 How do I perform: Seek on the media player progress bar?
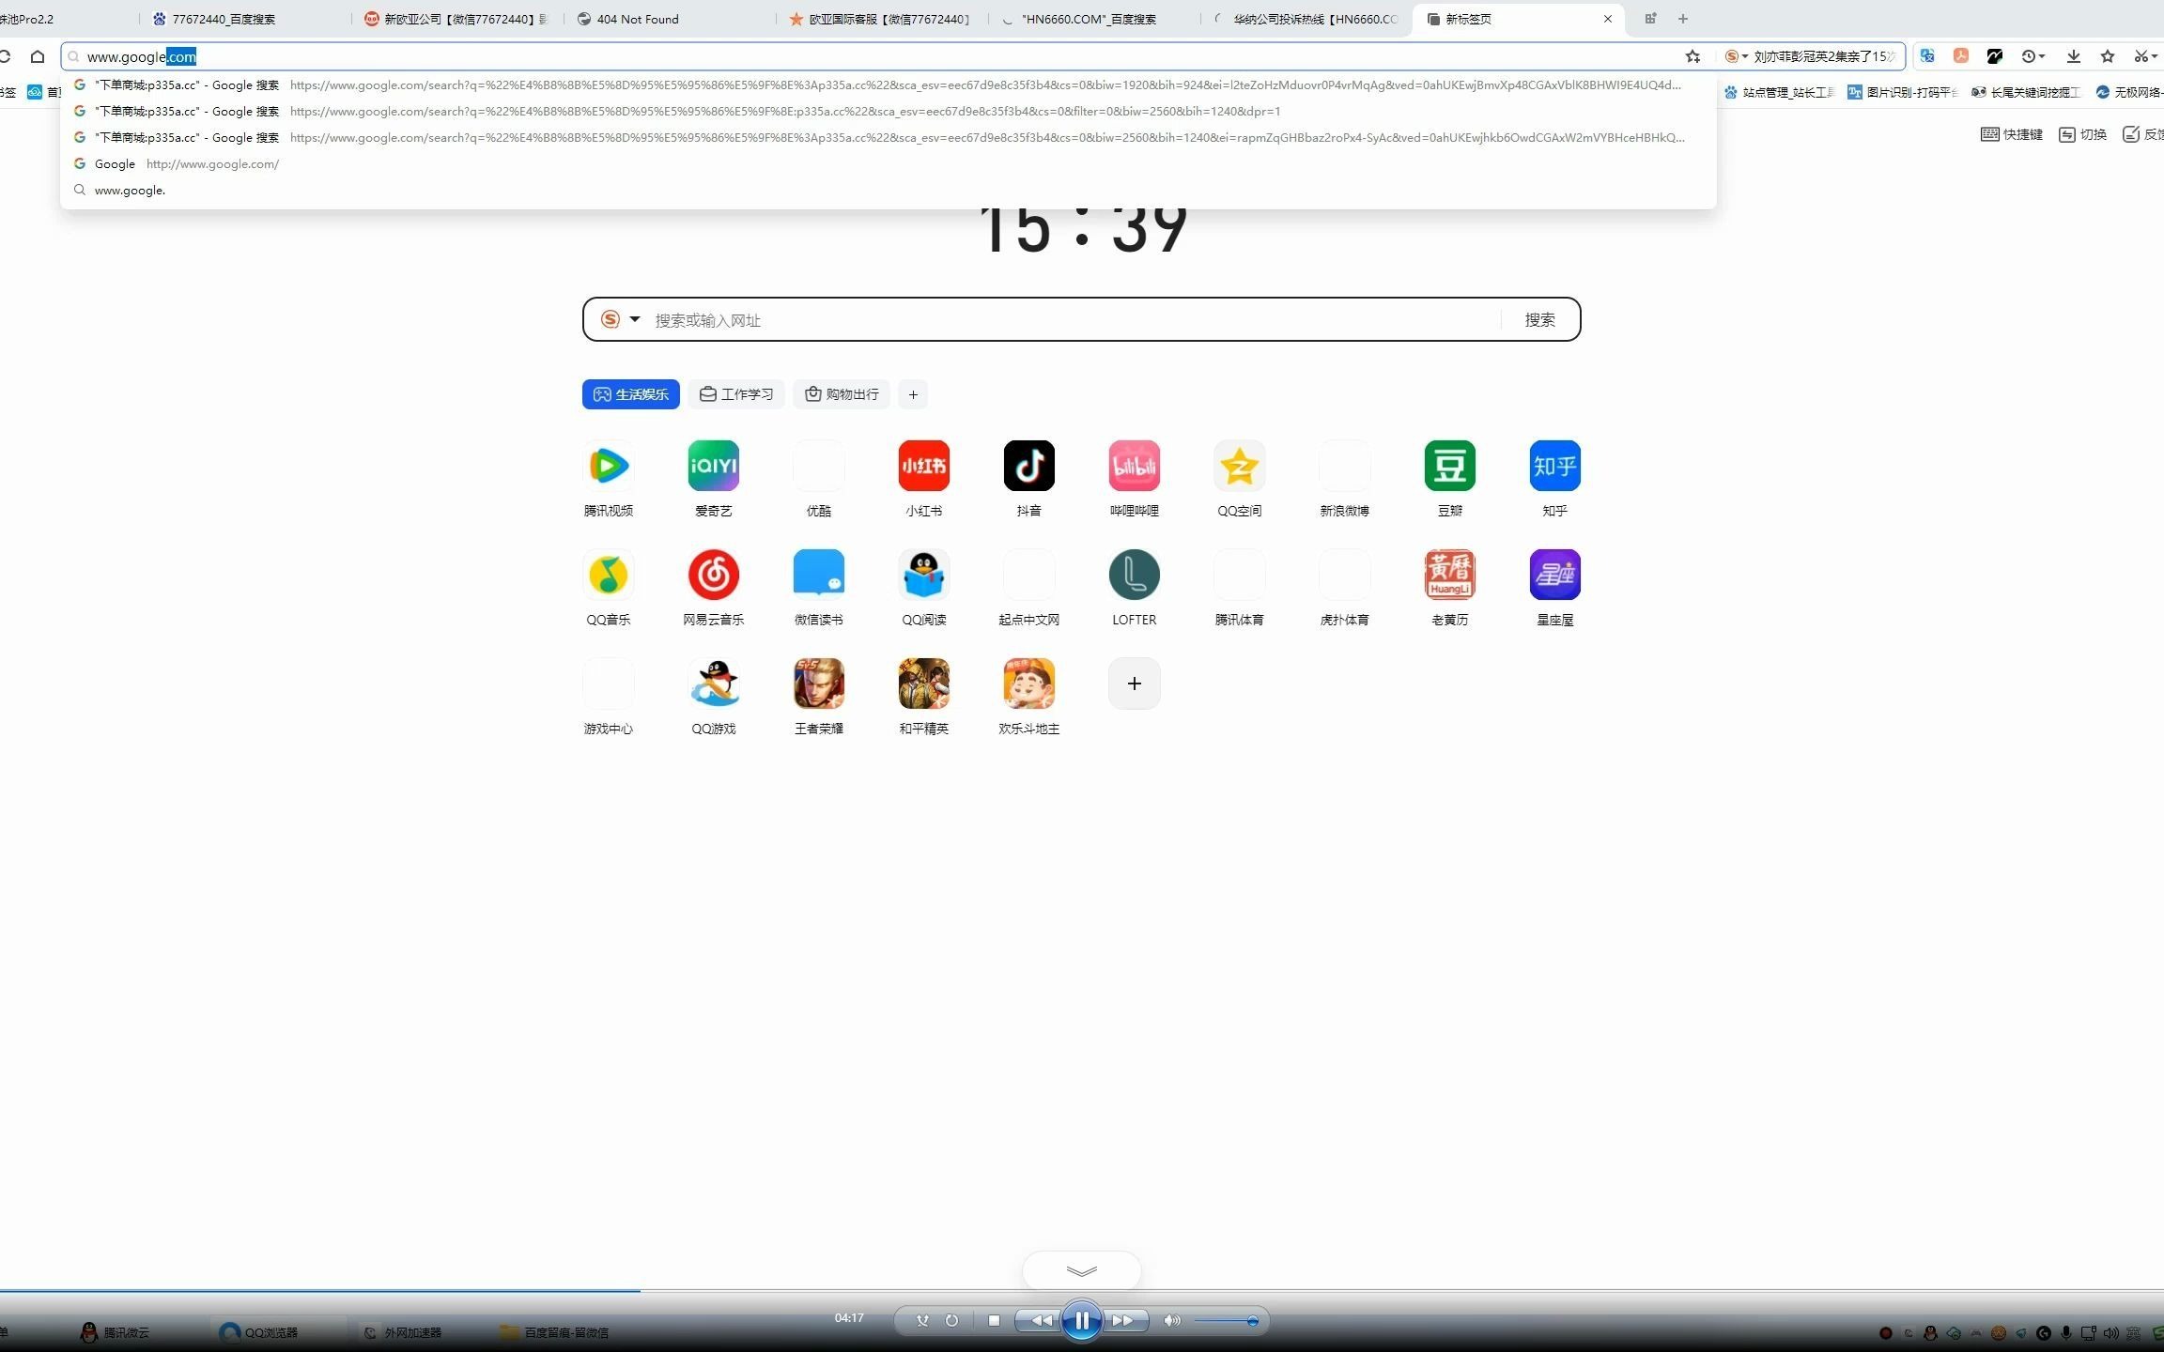[1082, 1291]
